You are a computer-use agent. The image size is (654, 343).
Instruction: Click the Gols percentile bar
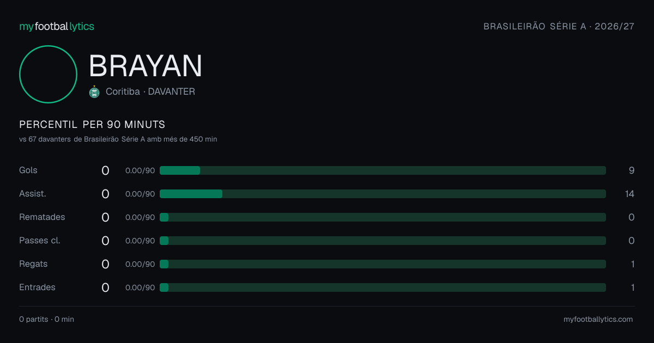tap(383, 170)
